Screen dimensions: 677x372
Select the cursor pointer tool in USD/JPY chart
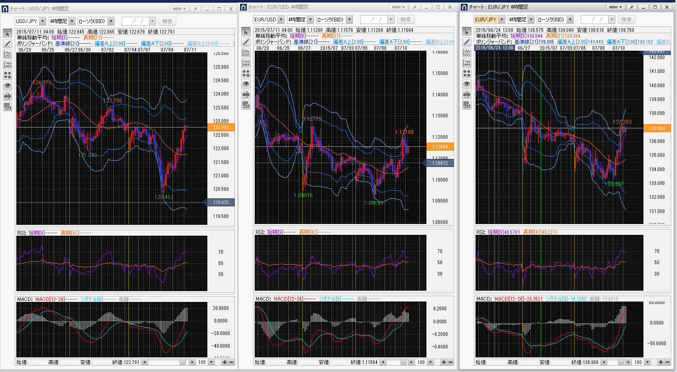point(8,34)
